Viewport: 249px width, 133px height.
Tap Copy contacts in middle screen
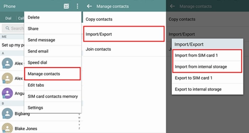point(124,19)
